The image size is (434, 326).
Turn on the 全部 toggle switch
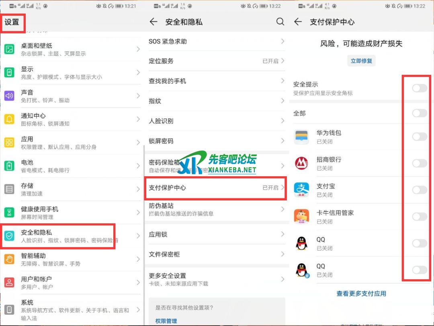click(419, 113)
